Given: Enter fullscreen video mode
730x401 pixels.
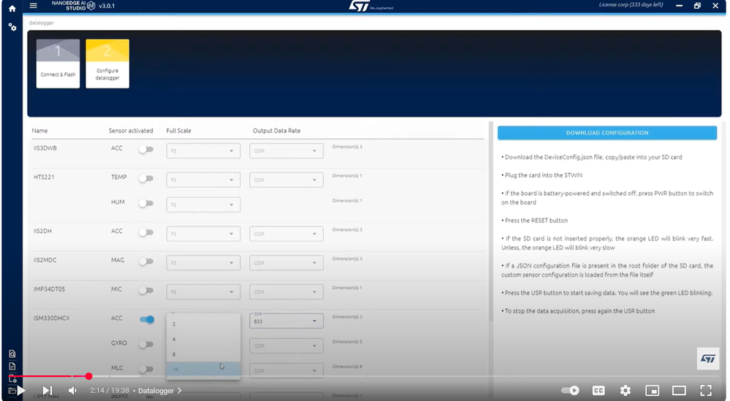Looking at the screenshot, I should coord(706,390).
